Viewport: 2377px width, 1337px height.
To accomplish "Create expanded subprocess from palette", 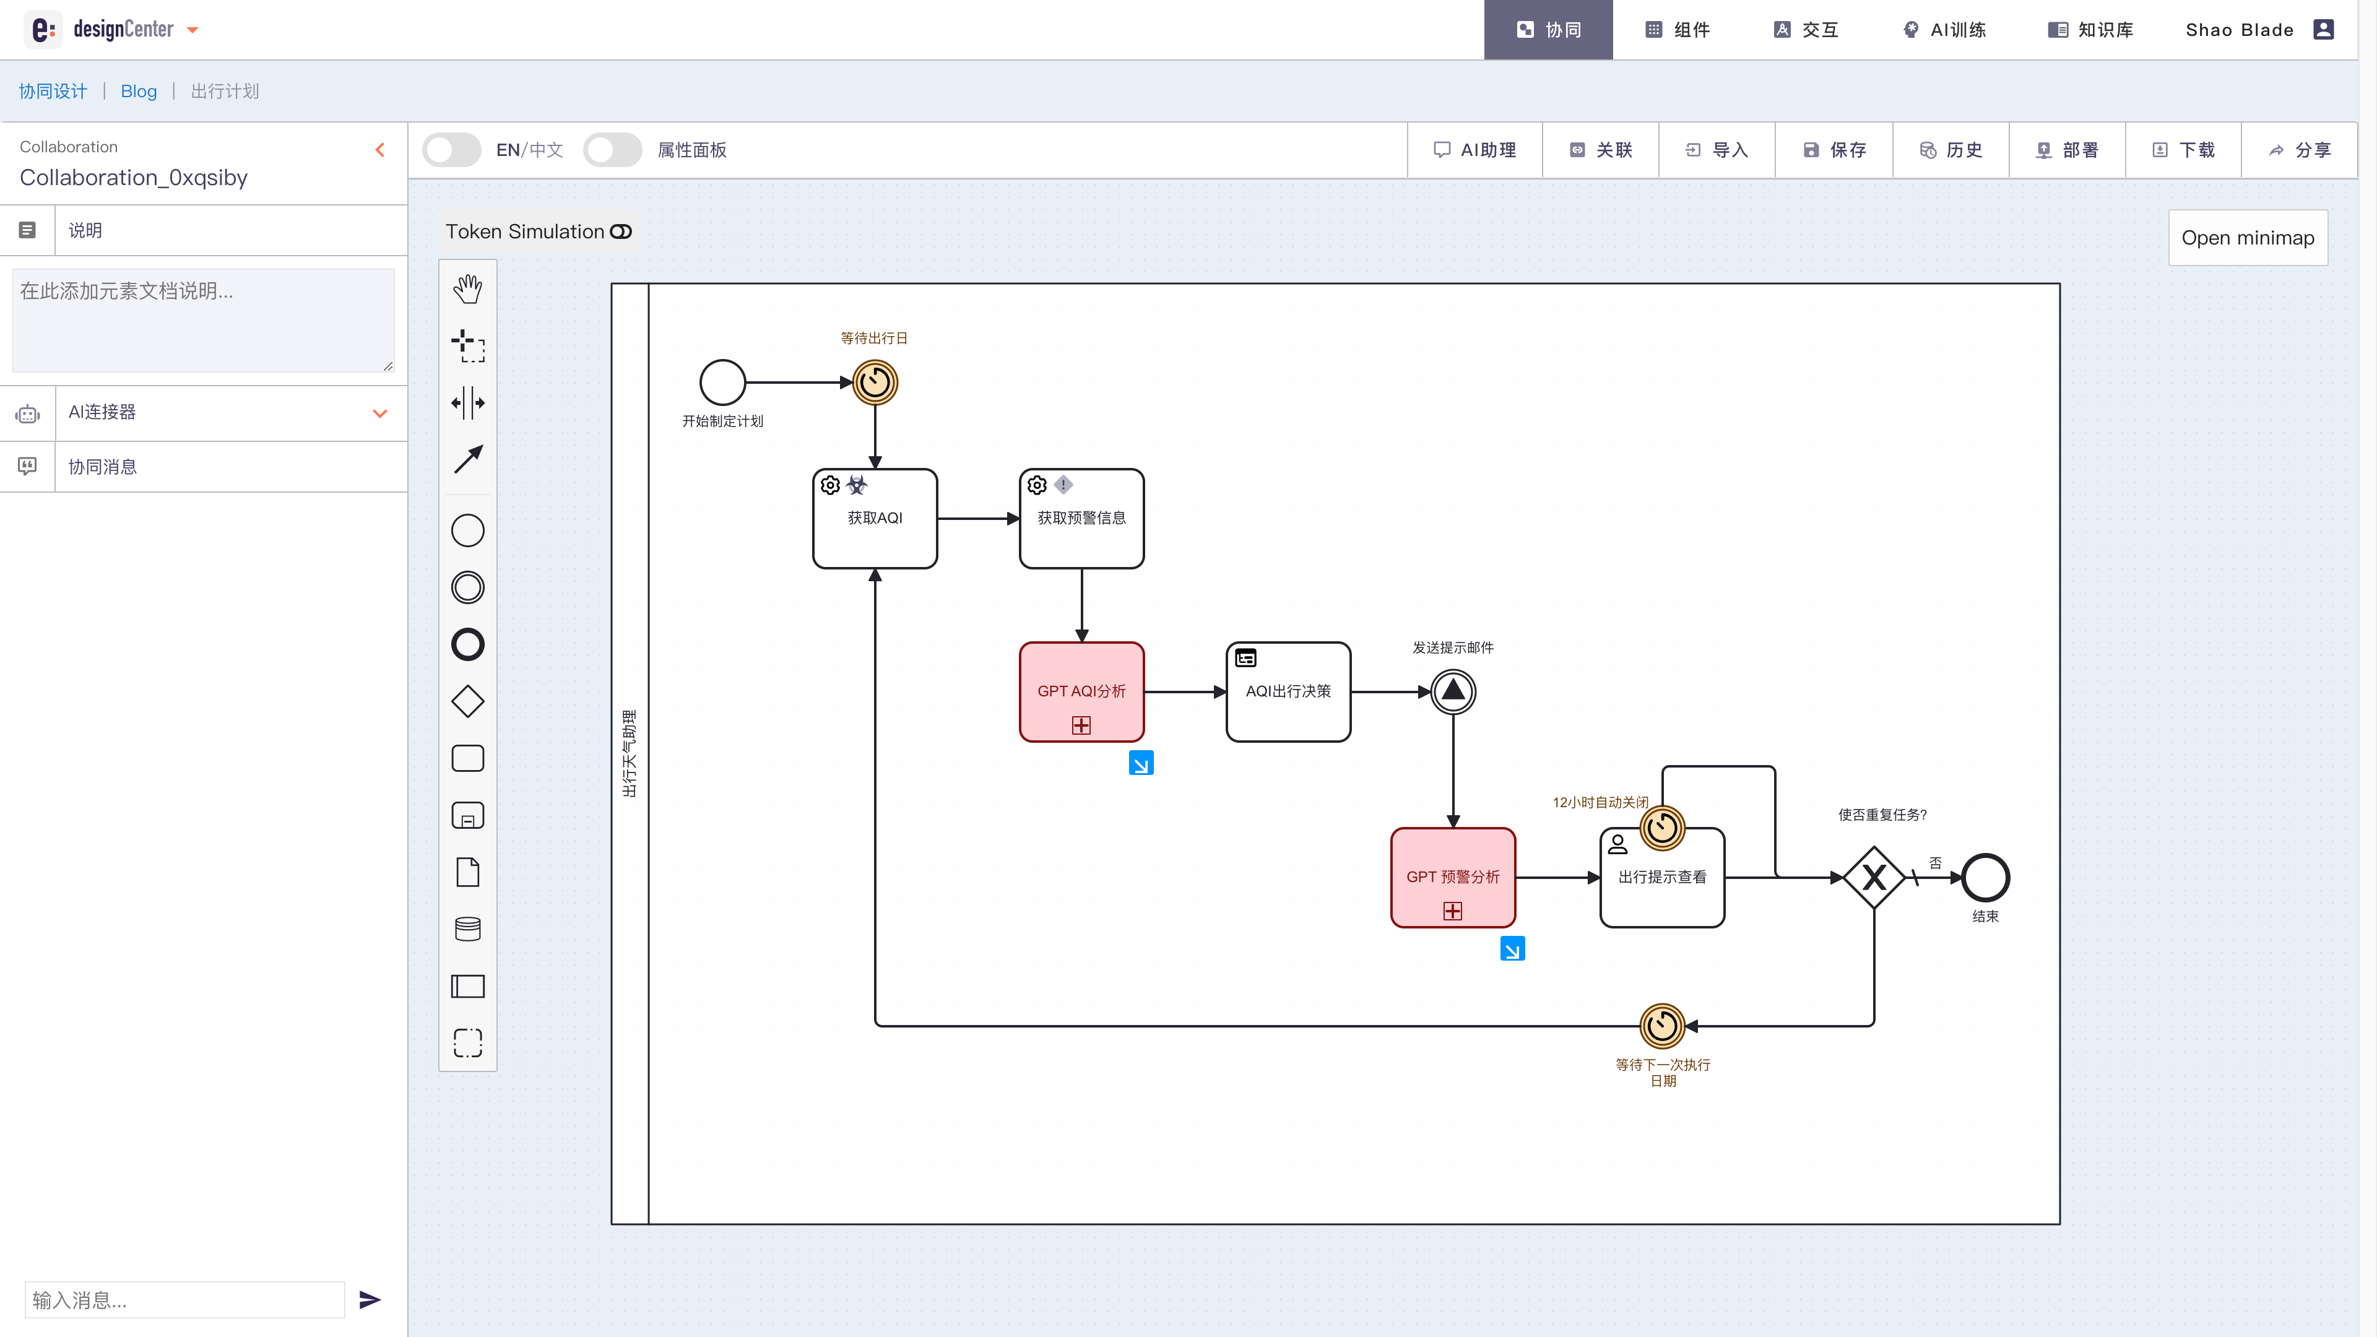I will tap(468, 816).
